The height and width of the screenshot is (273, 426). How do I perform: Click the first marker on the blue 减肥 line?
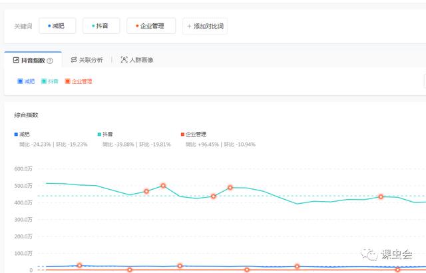tap(79, 266)
